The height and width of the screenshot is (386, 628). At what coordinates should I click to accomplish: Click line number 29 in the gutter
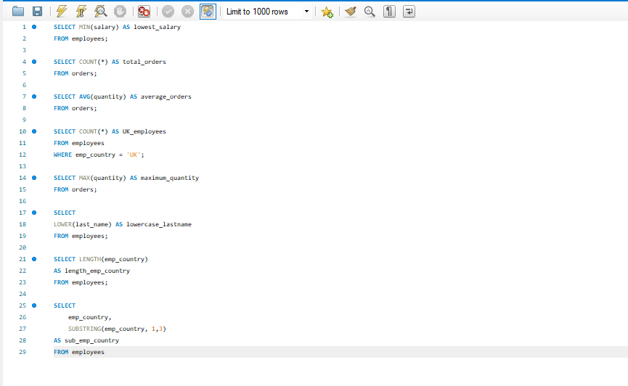tap(23, 352)
